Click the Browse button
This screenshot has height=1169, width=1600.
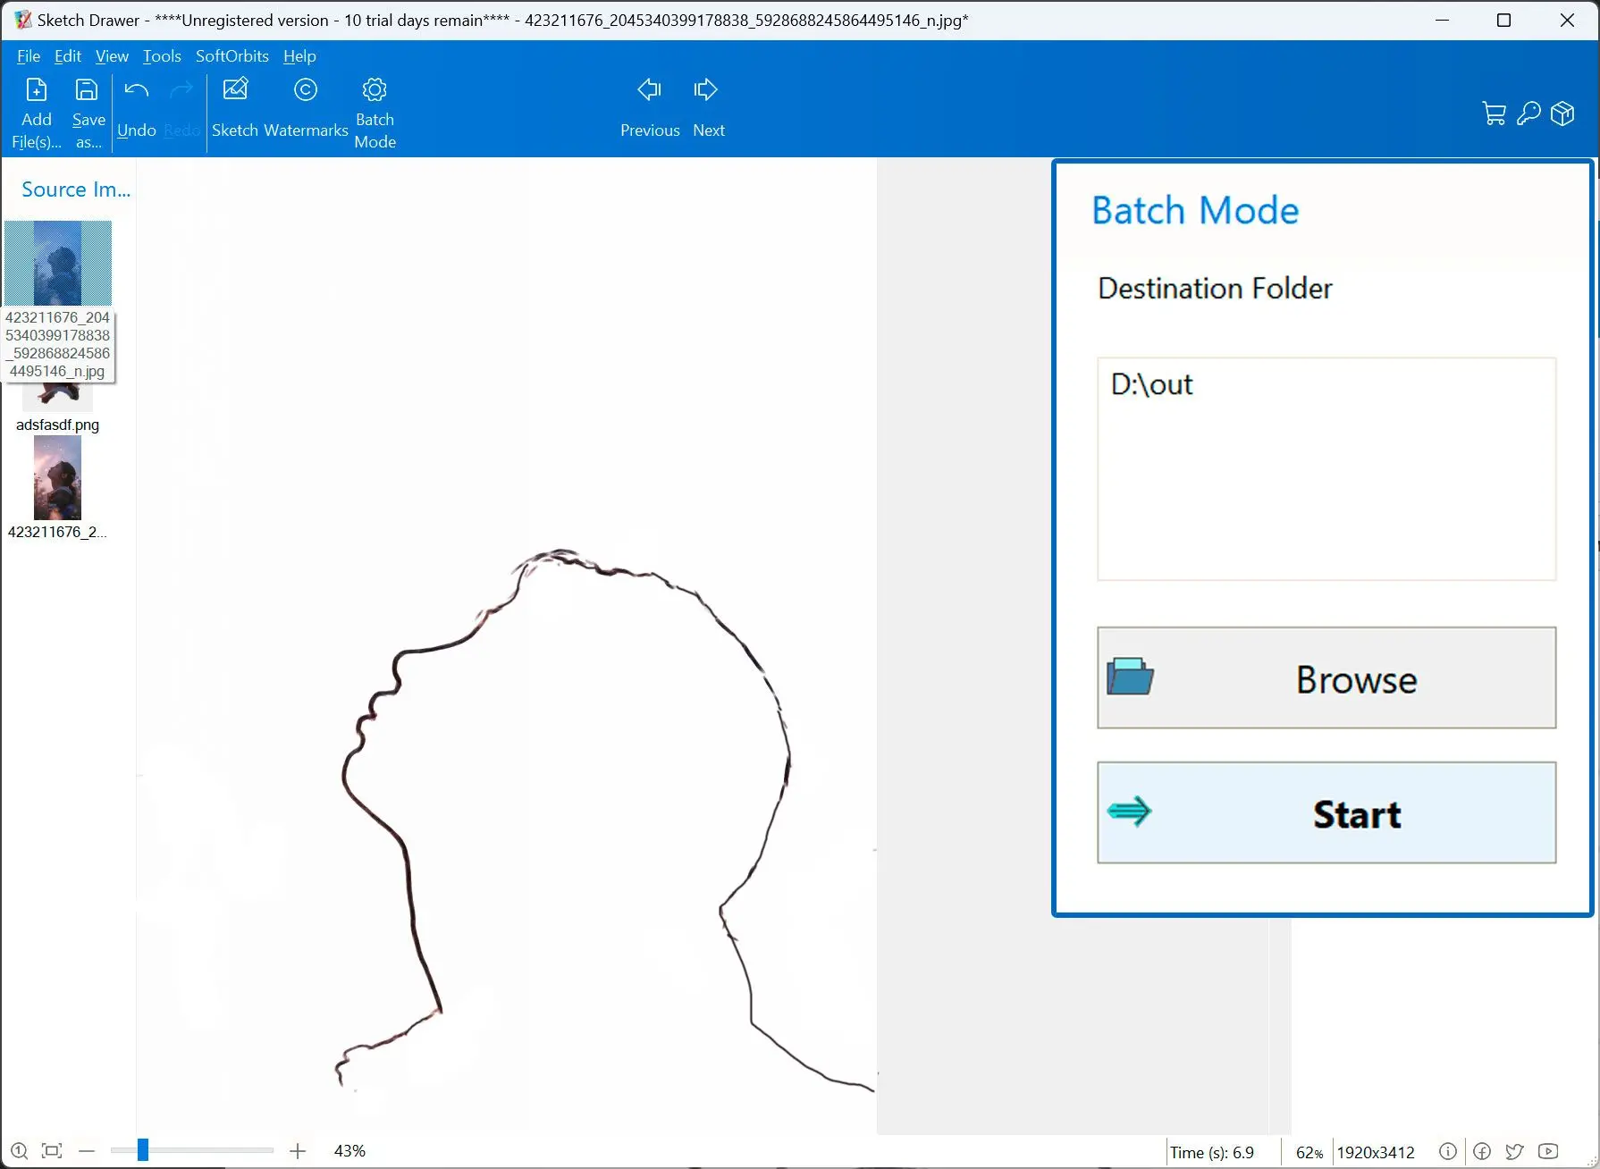1326,677
